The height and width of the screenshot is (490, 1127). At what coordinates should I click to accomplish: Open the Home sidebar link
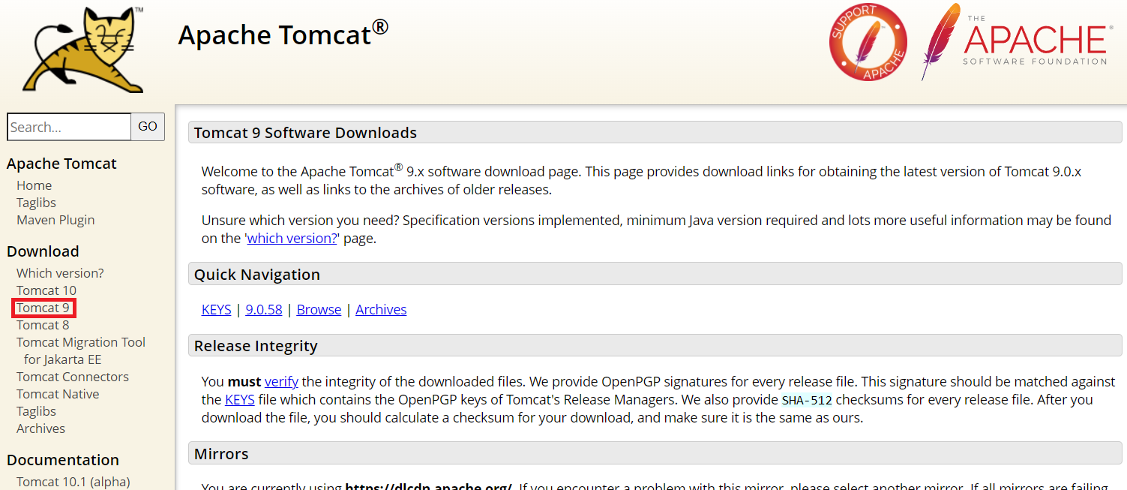[x=34, y=185]
